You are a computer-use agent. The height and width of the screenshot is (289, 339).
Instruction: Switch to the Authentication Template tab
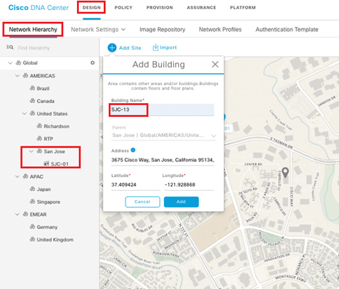pos(287,29)
